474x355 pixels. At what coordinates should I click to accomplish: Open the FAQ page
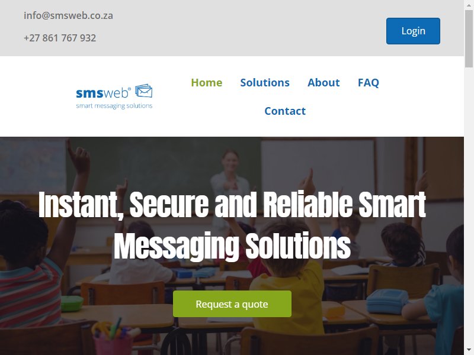[368, 82]
